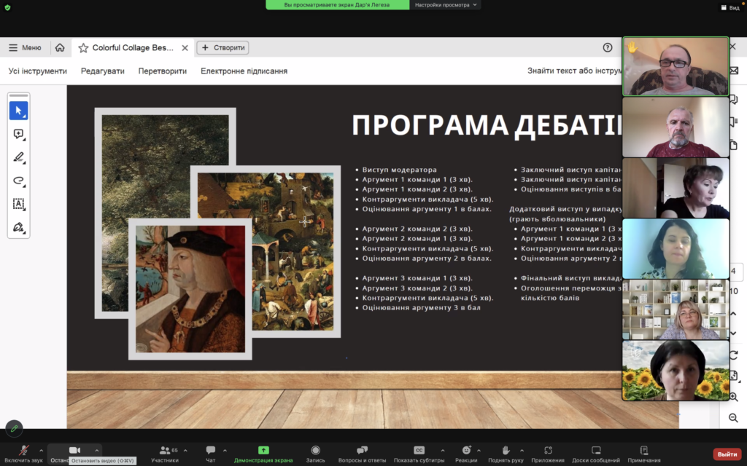Click the ПРОГРАМА ДЕБАТІВ slide heading
The height and width of the screenshot is (466, 747).
click(x=487, y=125)
